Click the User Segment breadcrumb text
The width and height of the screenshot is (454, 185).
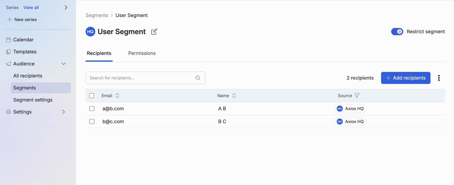(x=132, y=15)
